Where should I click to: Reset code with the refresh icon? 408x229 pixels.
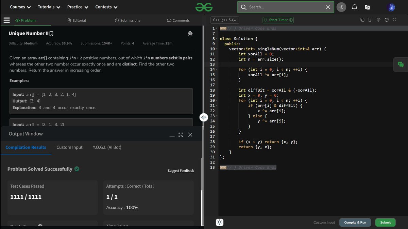(x=387, y=20)
